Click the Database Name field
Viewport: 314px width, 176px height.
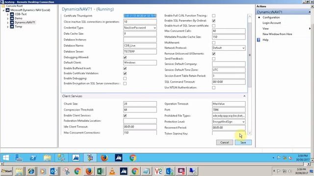[140, 45]
